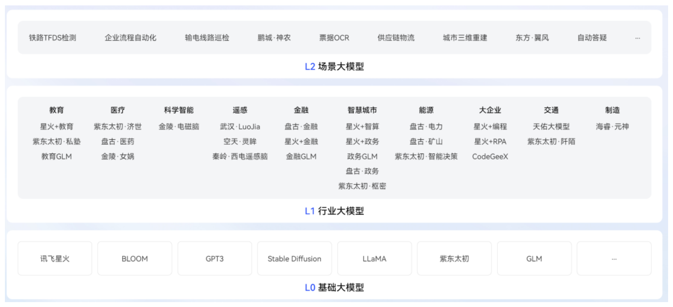This screenshot has height=307, width=673.
Task: Open 紫东太初·济世 model
Action: (x=118, y=127)
